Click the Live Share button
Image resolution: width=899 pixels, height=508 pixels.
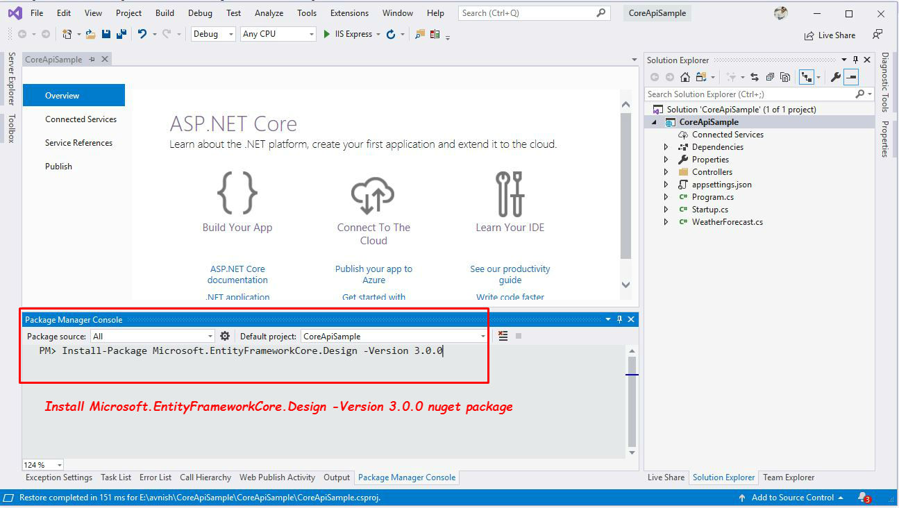coord(830,35)
